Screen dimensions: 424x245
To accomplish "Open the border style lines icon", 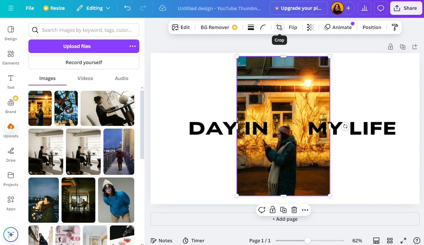I will [251, 27].
